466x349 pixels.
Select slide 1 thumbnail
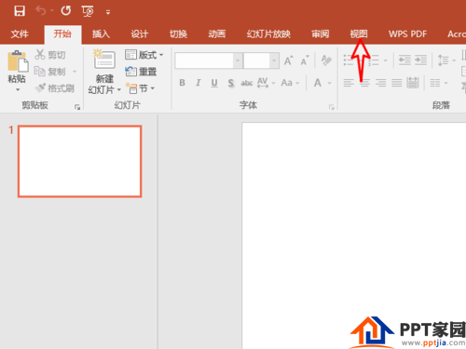tap(80, 161)
